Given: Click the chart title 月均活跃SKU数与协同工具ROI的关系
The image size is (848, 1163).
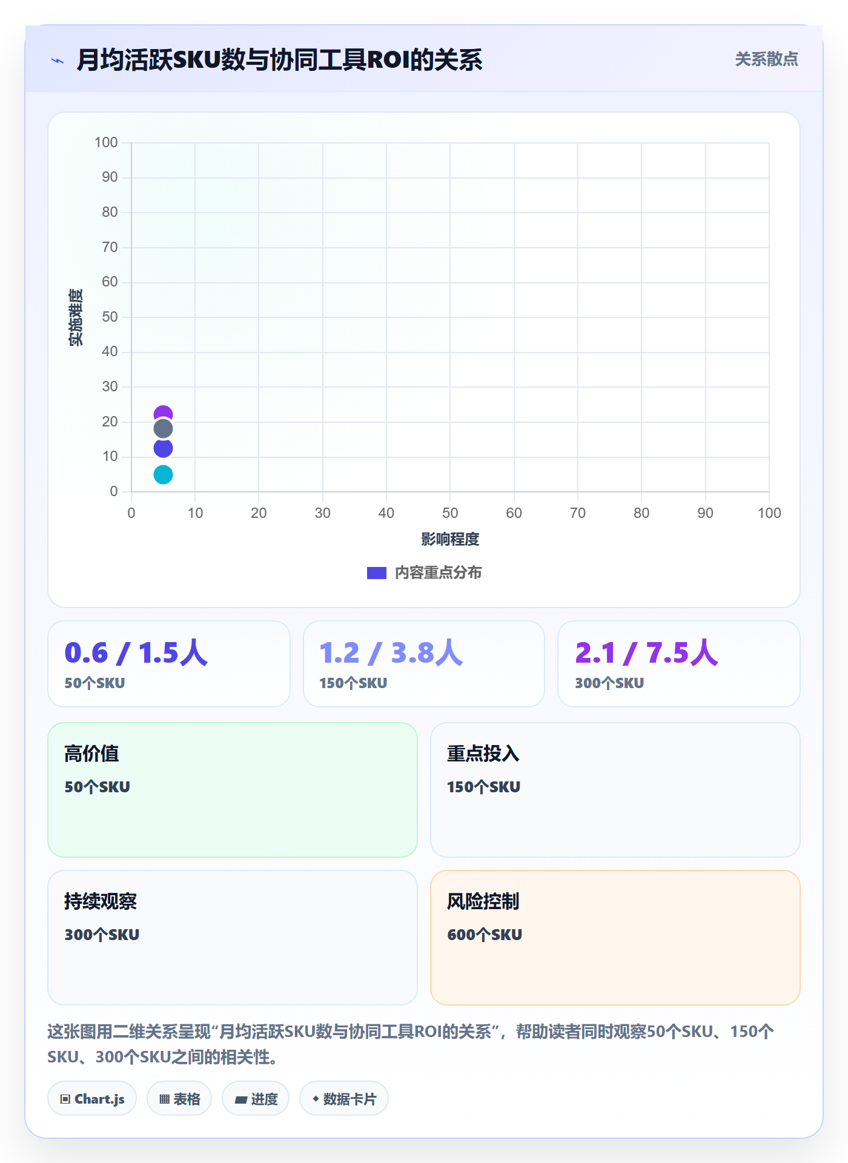Looking at the screenshot, I should coord(279,60).
